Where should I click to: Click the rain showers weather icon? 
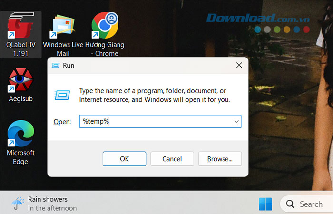[18, 204]
